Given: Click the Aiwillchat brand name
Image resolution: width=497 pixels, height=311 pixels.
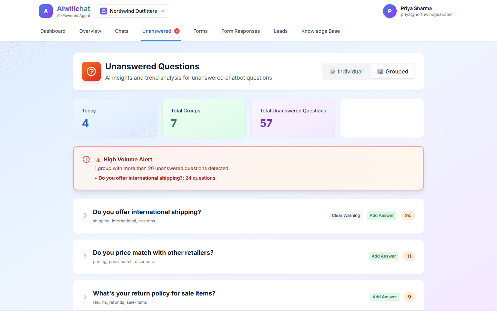Looking at the screenshot, I should pyautogui.click(x=73, y=9).
